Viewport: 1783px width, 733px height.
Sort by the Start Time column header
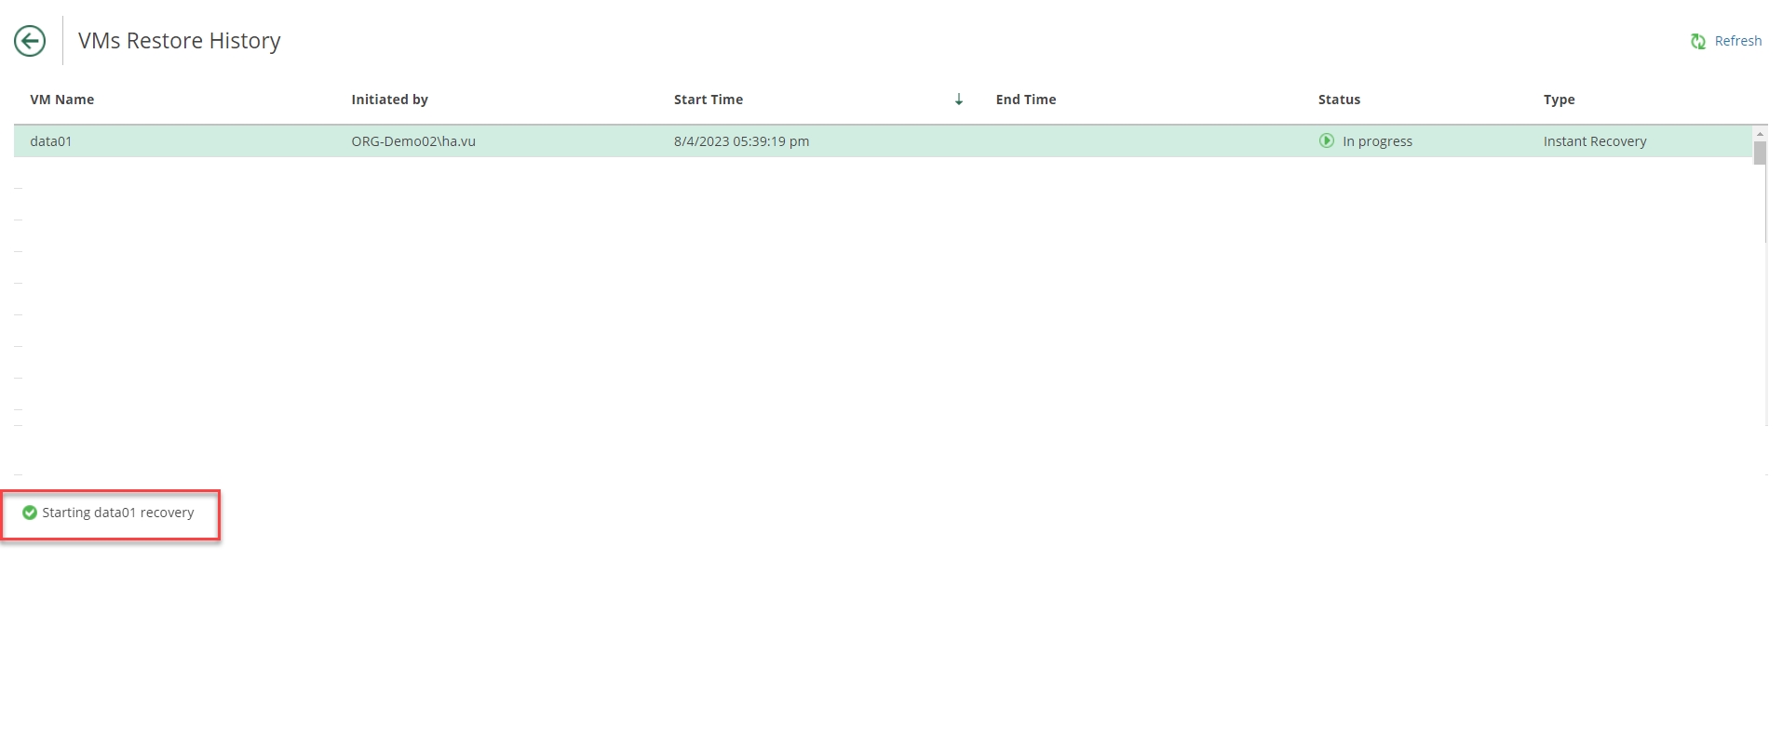(x=708, y=100)
